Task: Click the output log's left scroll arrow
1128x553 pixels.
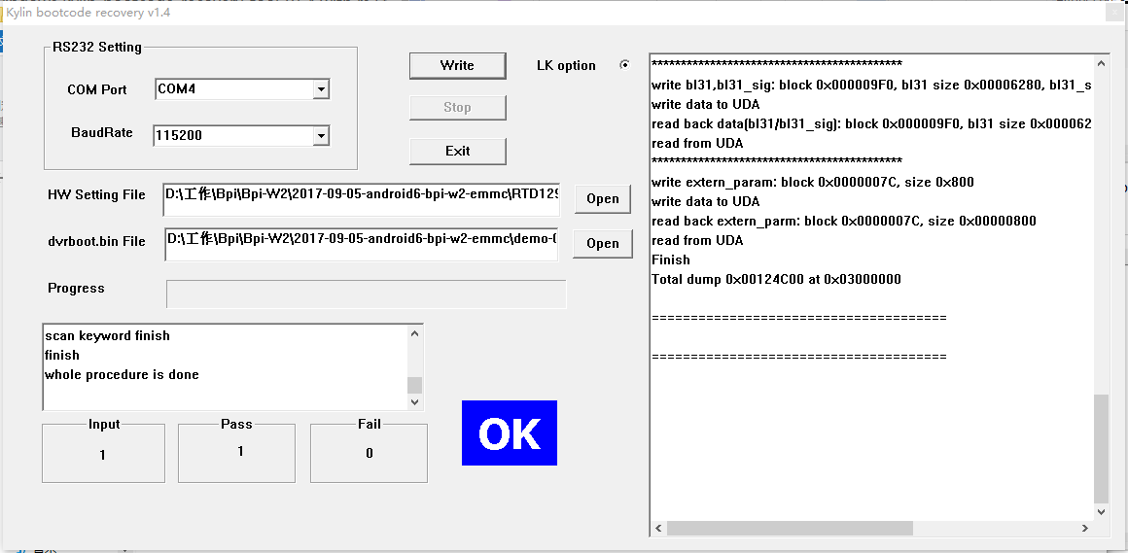Action: click(x=658, y=529)
